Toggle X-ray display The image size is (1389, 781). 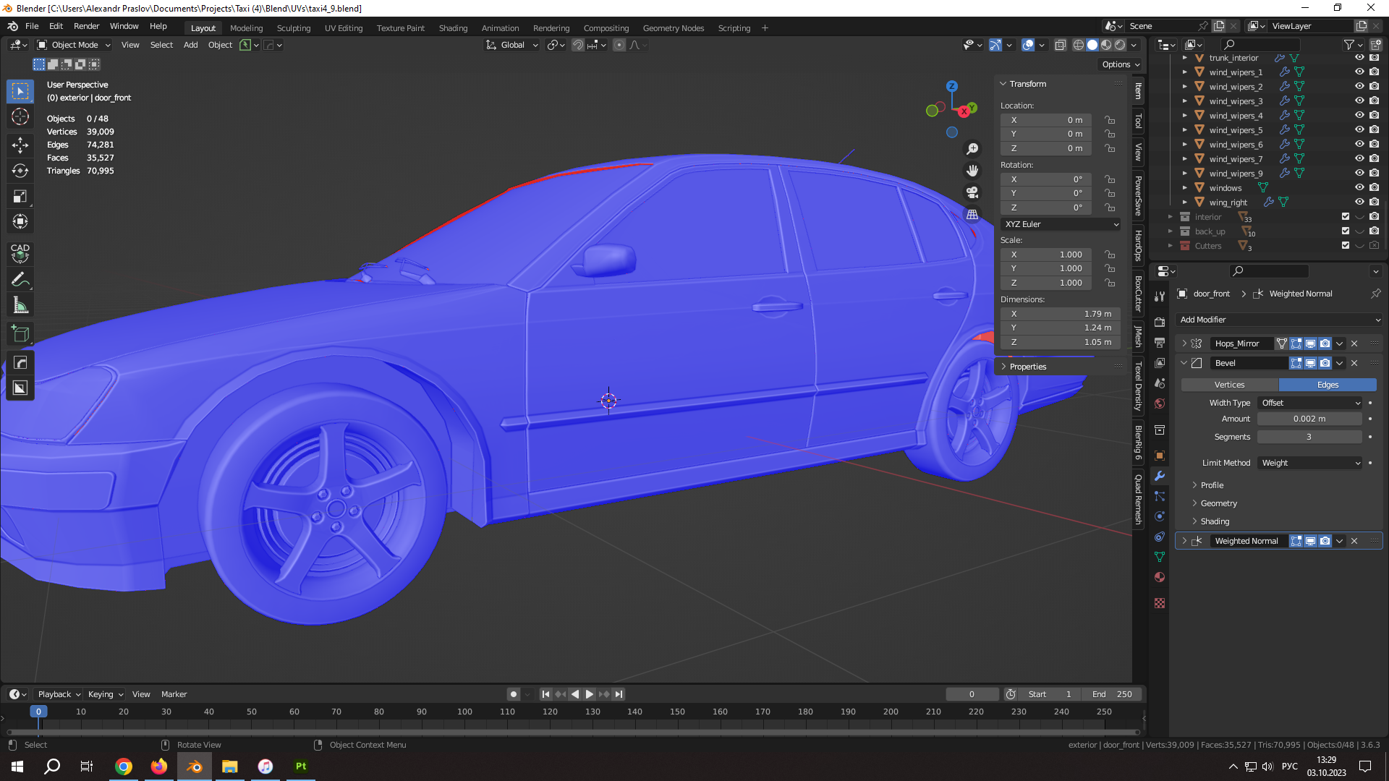pos(1060,45)
